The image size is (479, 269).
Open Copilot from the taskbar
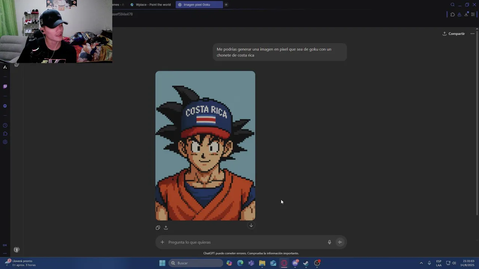pyautogui.click(x=229, y=263)
